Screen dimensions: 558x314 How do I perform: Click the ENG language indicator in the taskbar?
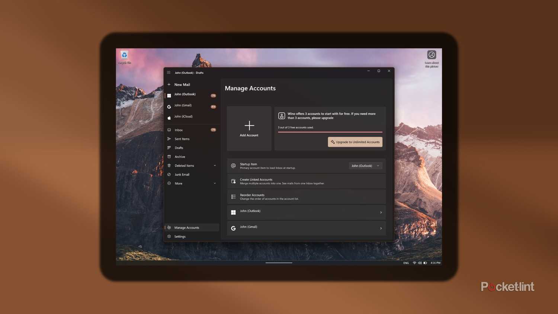pyautogui.click(x=406, y=263)
